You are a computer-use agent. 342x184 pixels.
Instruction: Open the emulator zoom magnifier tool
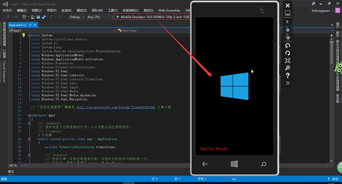point(288,68)
